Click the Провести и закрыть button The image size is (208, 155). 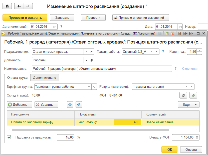pos(25,17)
